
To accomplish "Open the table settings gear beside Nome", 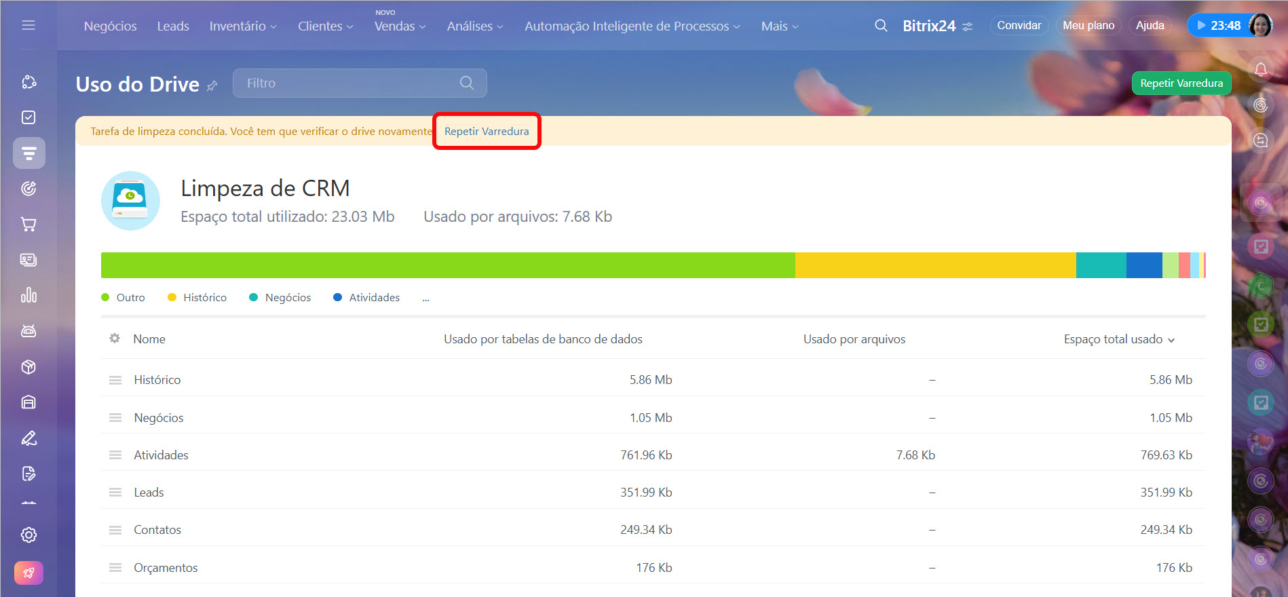I will point(115,339).
